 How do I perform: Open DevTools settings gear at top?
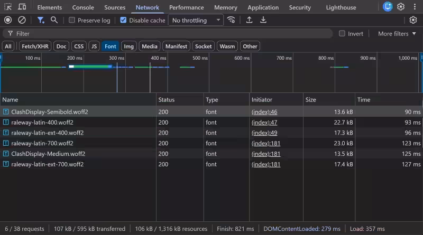click(401, 7)
